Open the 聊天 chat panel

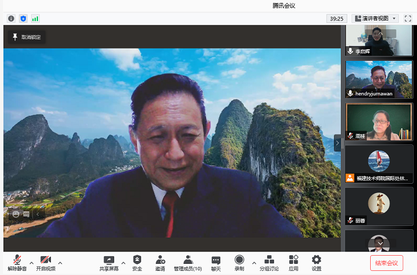pos(216,263)
